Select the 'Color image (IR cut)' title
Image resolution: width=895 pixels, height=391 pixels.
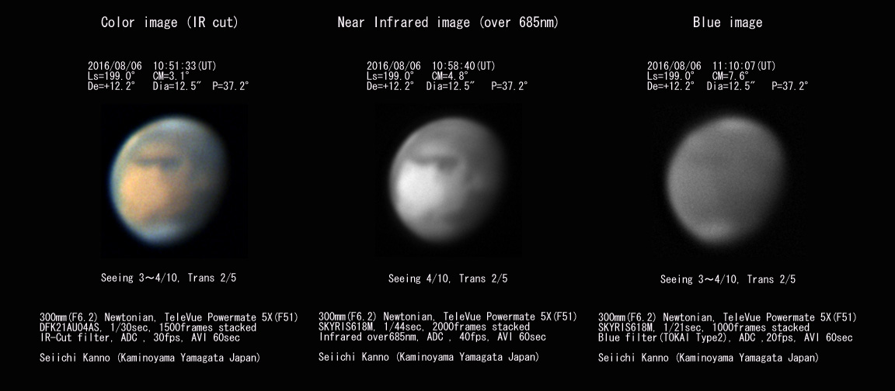169,22
